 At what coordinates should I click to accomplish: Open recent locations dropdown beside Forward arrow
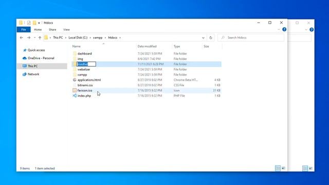pyautogui.click(x=34, y=38)
